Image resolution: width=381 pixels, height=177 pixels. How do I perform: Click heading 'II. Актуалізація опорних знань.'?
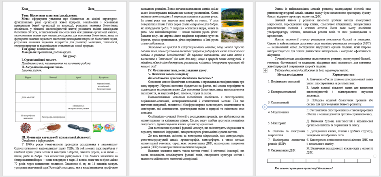pyautogui.click(x=43, y=67)
